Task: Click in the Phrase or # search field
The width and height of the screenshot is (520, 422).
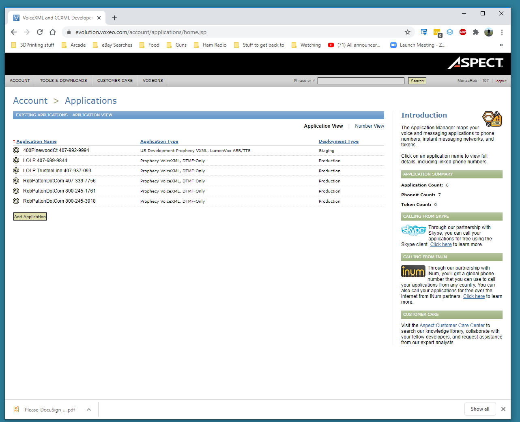Action: point(361,81)
